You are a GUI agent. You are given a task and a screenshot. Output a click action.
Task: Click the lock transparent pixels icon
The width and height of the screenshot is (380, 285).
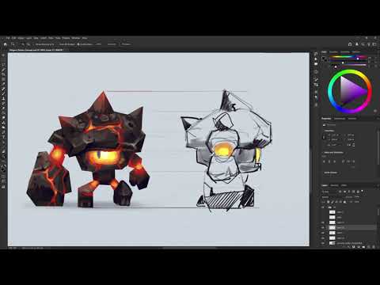(329, 202)
